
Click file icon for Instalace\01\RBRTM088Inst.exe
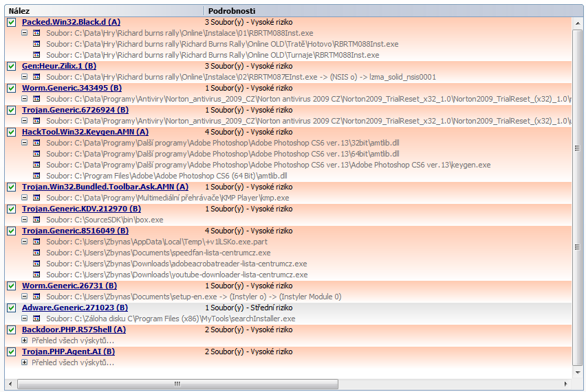(36, 33)
